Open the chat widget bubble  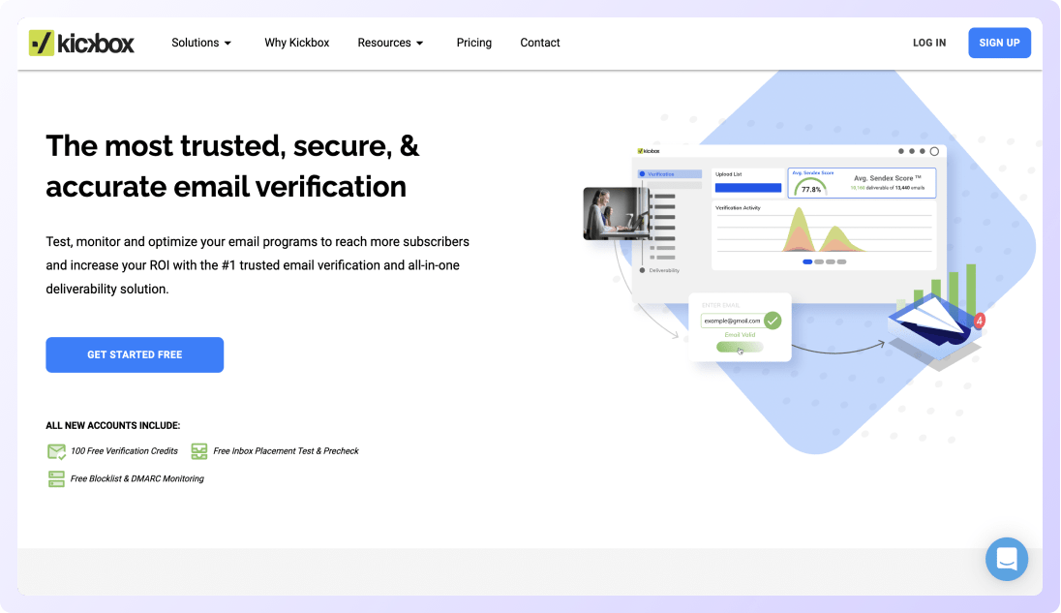[x=1006, y=558]
